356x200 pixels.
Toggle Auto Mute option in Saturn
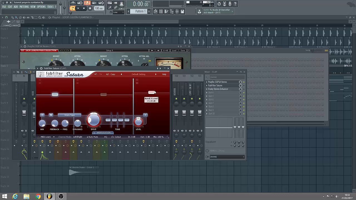point(92,137)
